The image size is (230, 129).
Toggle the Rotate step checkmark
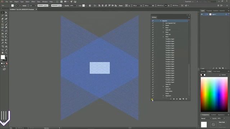(153, 25)
